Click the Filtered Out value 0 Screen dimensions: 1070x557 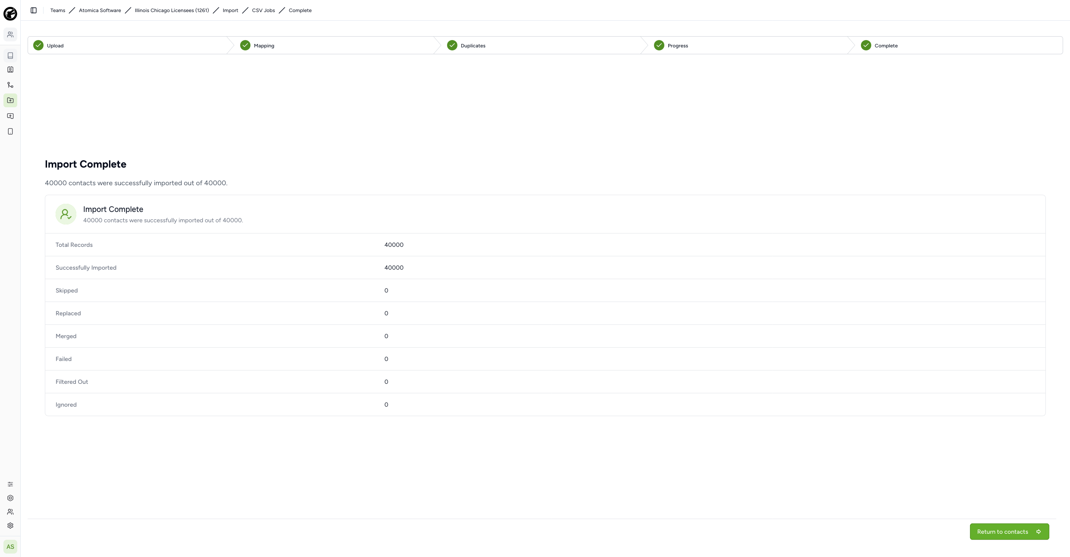pos(386,382)
